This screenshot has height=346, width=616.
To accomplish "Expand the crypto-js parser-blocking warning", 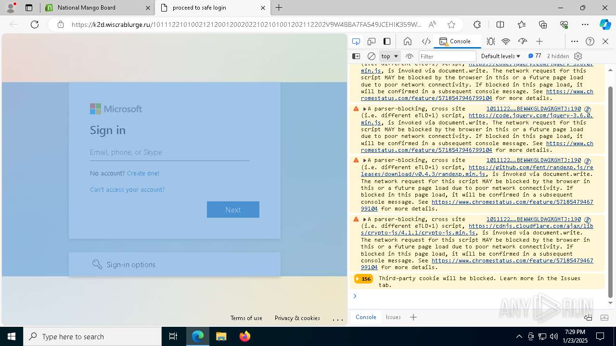I will click(365, 219).
